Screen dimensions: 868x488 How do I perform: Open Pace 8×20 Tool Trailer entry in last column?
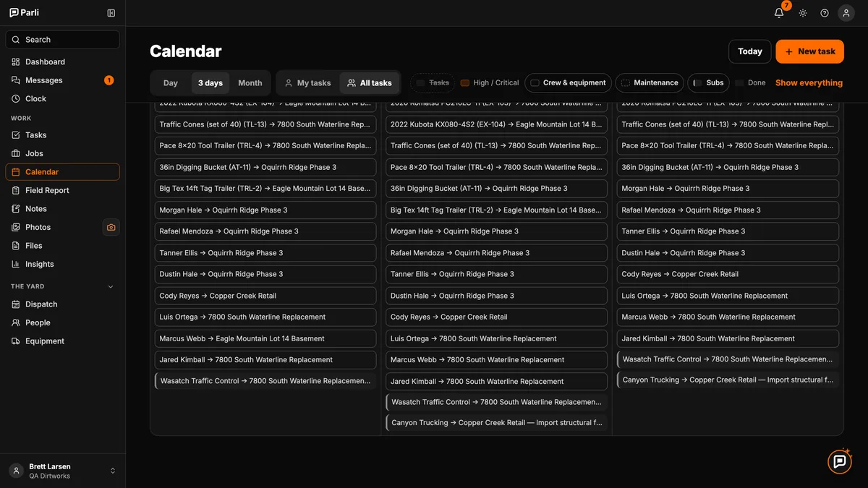click(728, 145)
